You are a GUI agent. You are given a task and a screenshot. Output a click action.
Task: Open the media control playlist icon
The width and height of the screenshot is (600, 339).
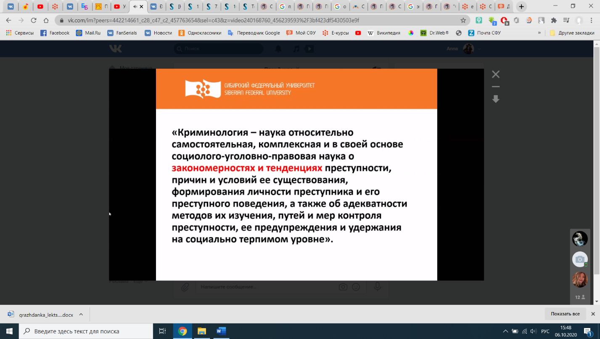pyautogui.click(x=566, y=20)
